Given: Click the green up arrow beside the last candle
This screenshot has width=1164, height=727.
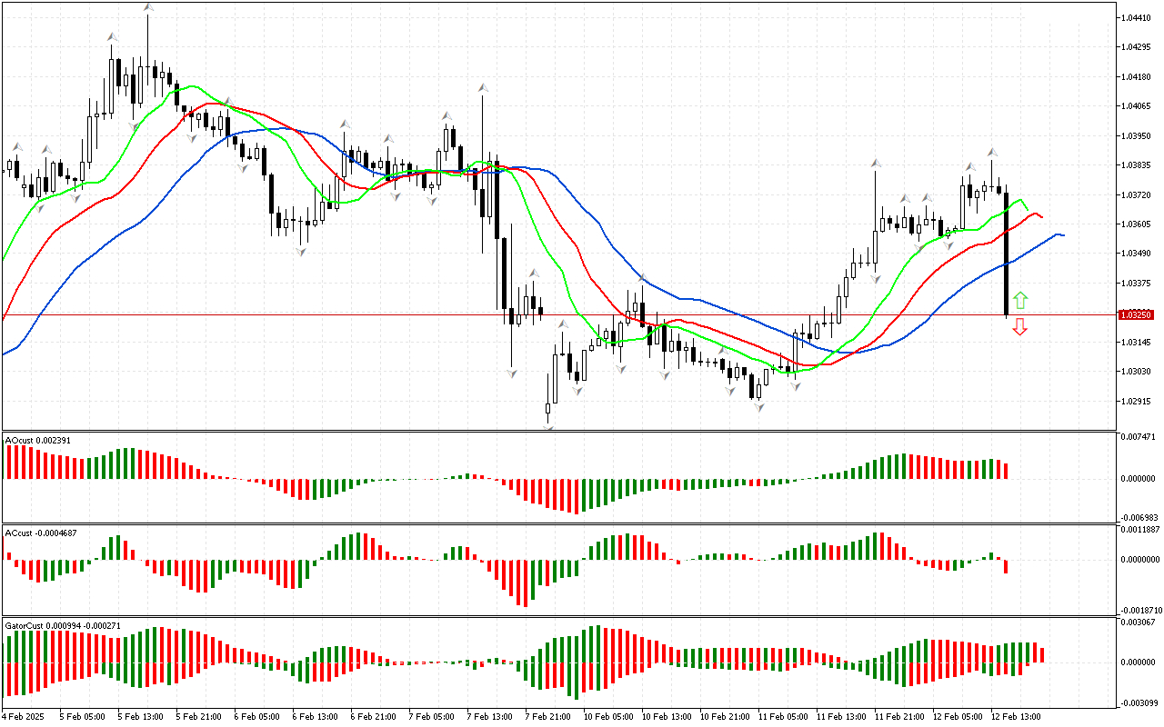Looking at the screenshot, I should [x=1020, y=300].
